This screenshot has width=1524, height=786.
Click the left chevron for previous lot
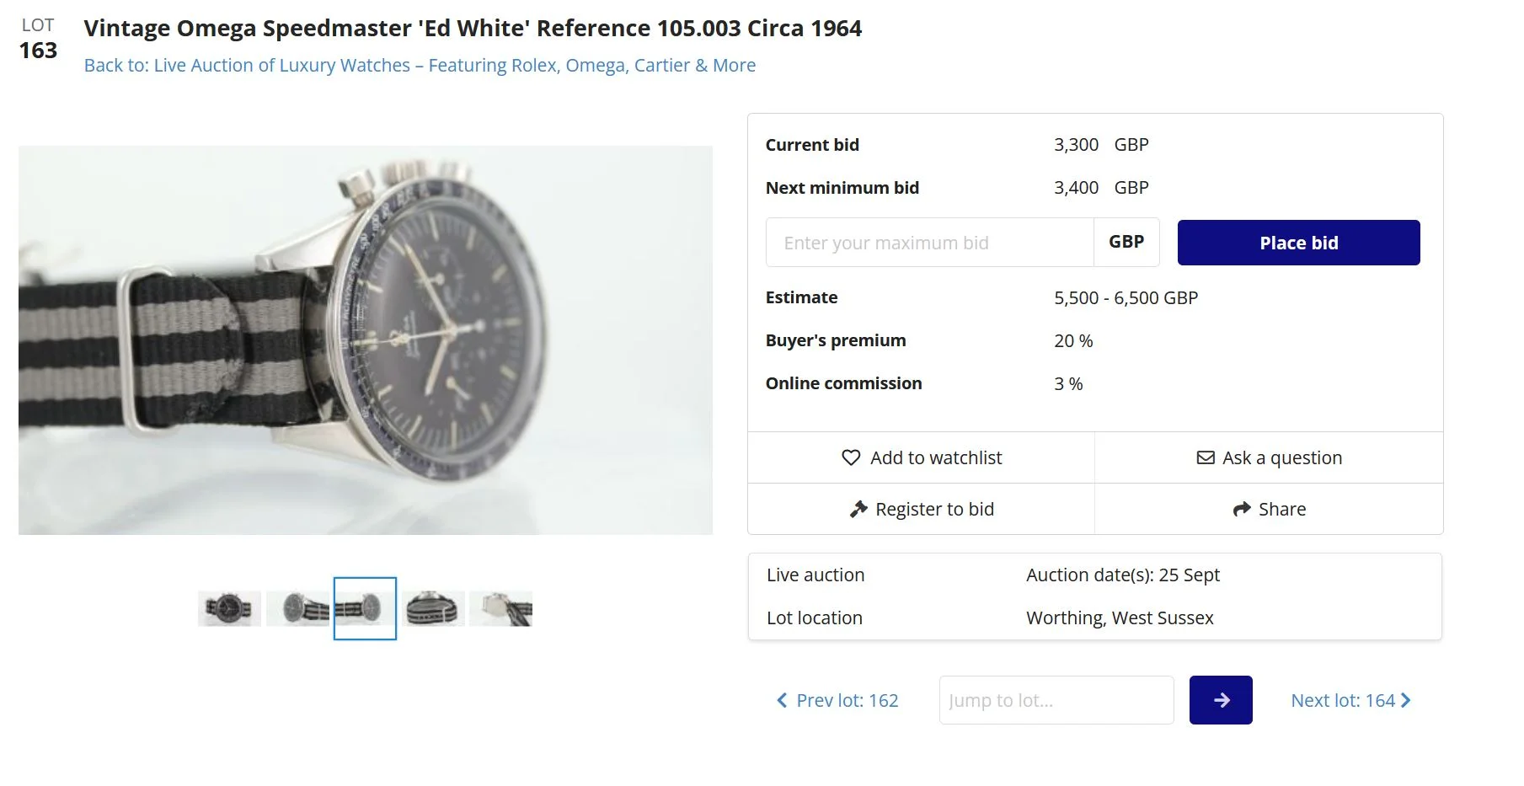[782, 700]
